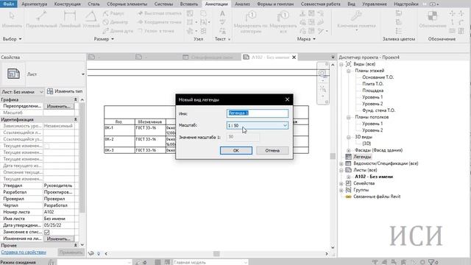Close the Новый вид легенды dialog
Image resolution: width=471 pixels, height=265 pixels.
(287, 99)
